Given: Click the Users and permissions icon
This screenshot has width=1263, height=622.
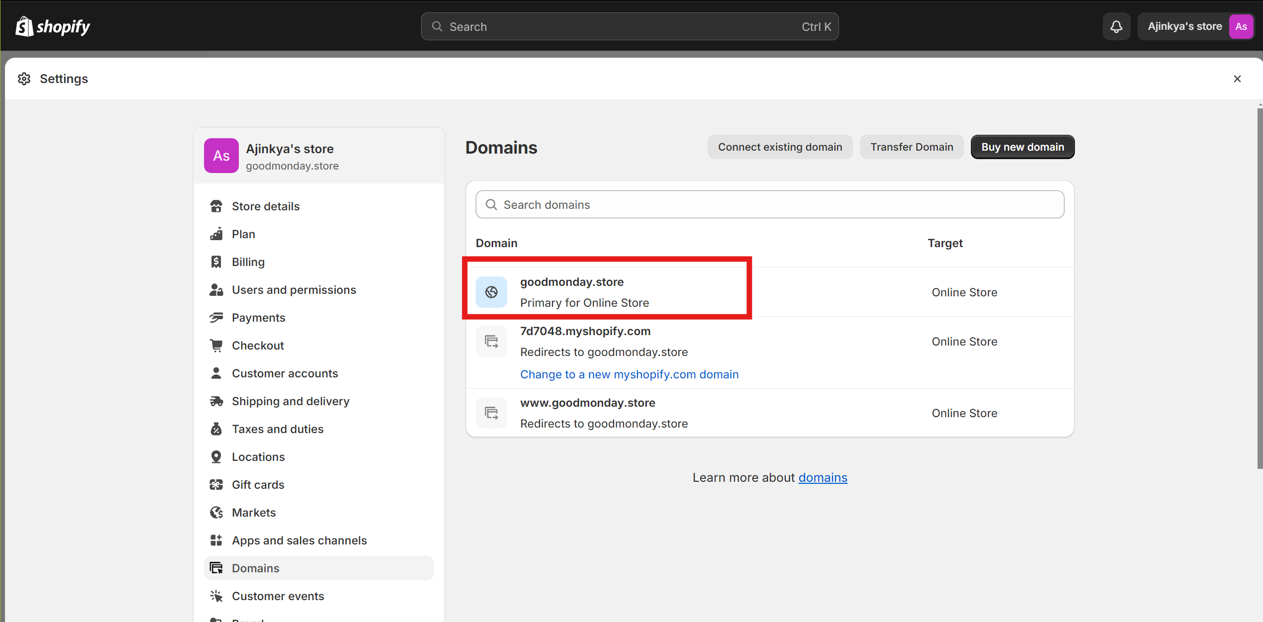Looking at the screenshot, I should (216, 290).
